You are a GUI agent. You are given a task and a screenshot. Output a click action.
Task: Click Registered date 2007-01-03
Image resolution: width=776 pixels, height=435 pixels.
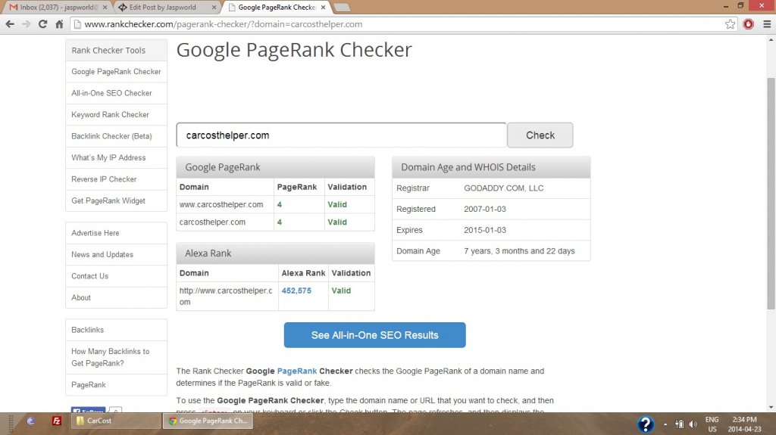[x=485, y=209]
